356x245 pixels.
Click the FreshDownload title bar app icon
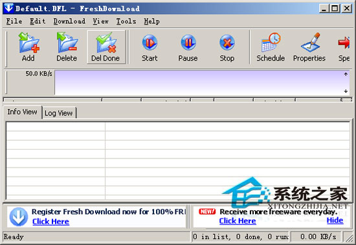pyautogui.click(x=8, y=8)
